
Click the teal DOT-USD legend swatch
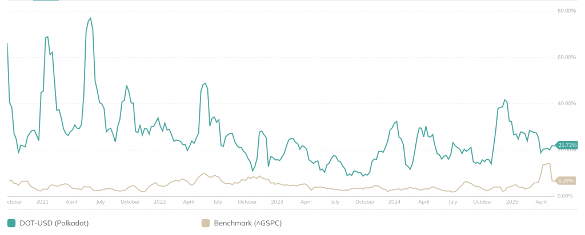coord(11,222)
